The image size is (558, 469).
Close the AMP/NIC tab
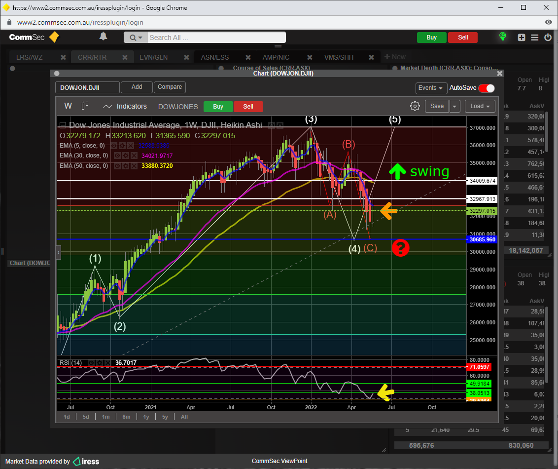coord(310,57)
